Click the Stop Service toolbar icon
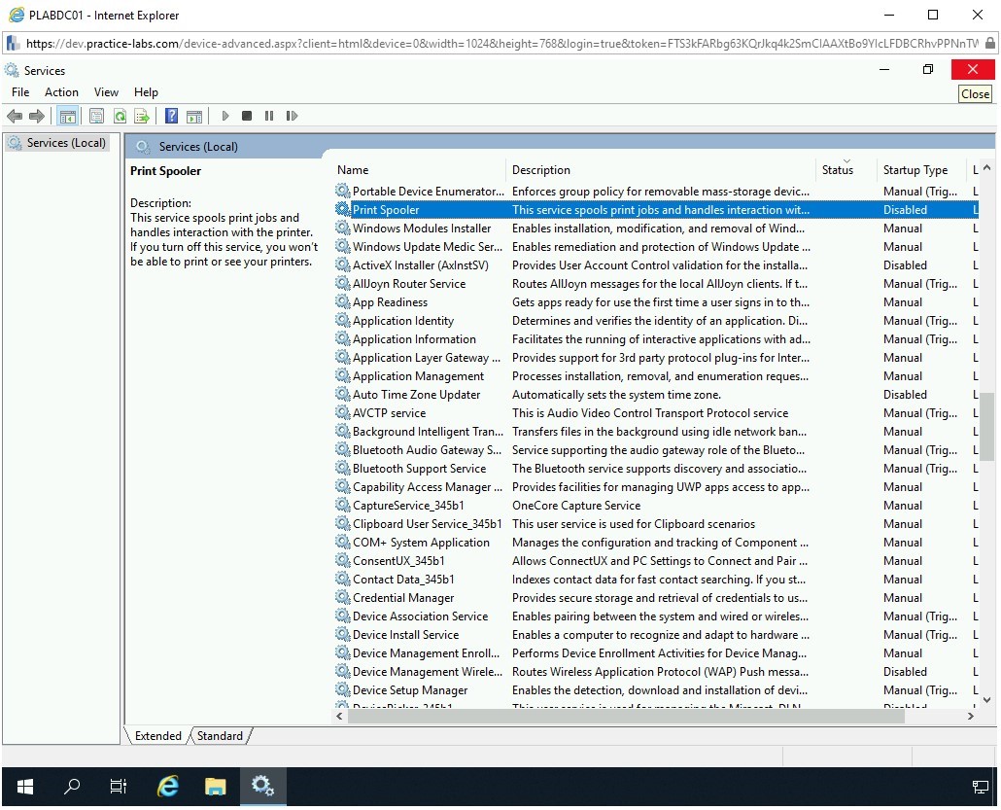 pyautogui.click(x=247, y=116)
